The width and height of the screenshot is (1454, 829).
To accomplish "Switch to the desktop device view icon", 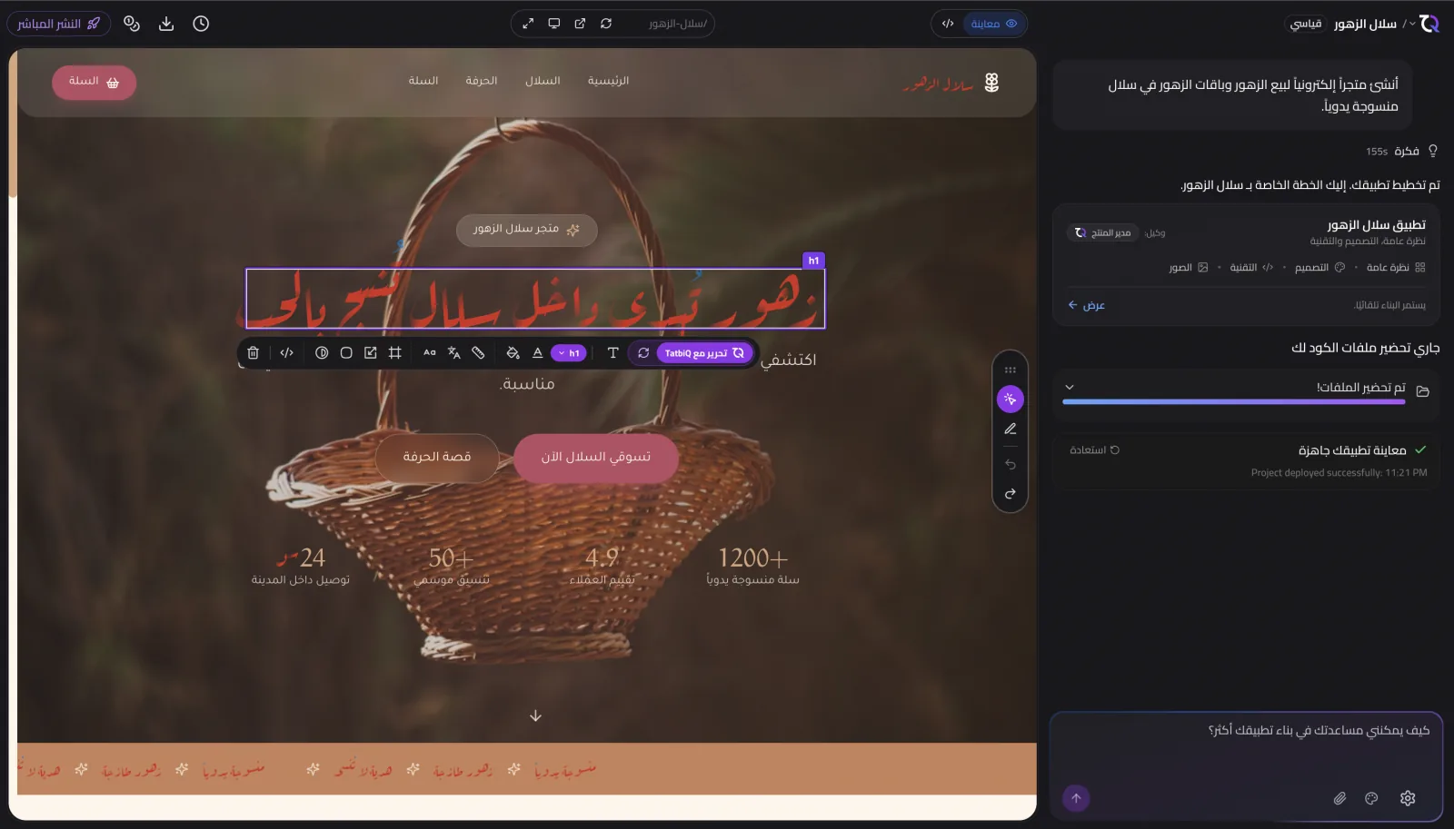I will [554, 24].
